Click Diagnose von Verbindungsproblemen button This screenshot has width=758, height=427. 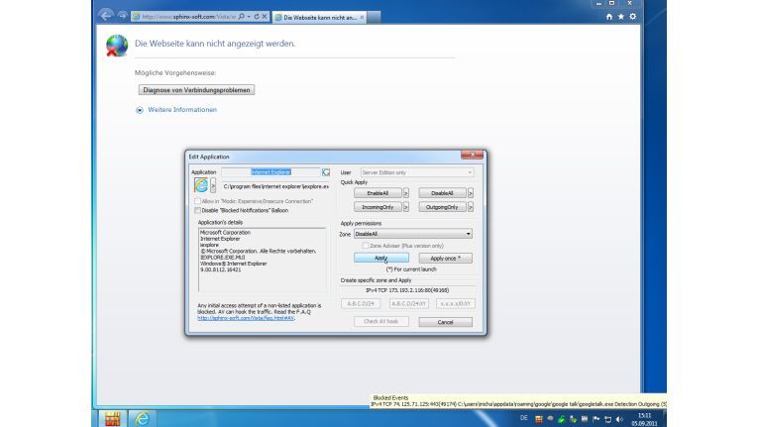coord(196,90)
